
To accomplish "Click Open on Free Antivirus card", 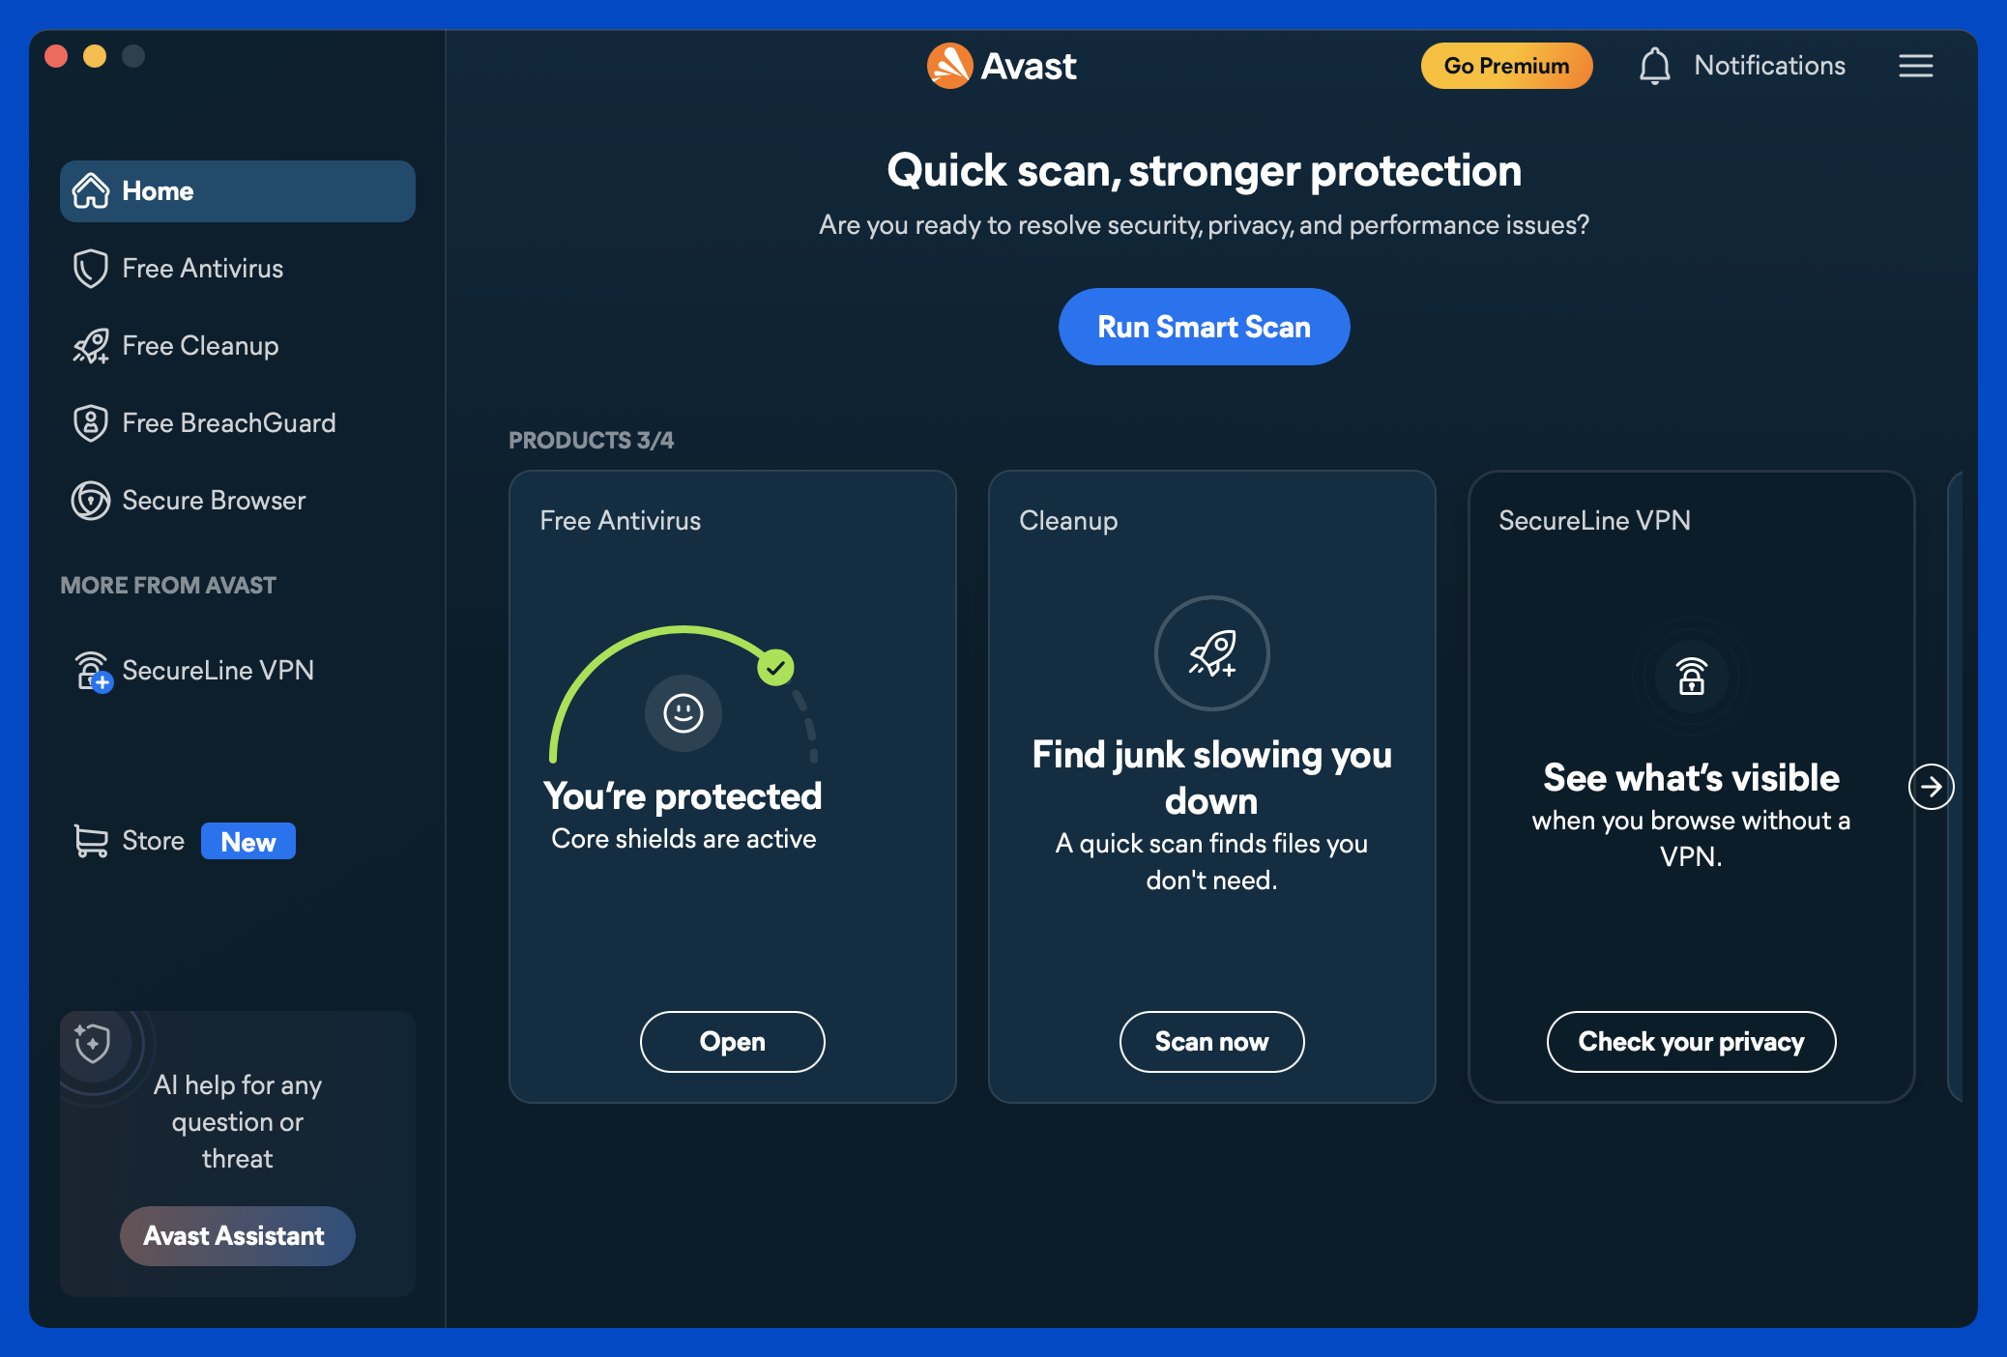I will (732, 1042).
